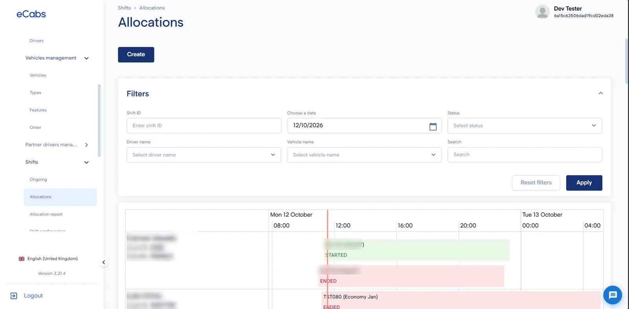Click the Logout icon
This screenshot has width=629, height=309.
(x=14, y=296)
